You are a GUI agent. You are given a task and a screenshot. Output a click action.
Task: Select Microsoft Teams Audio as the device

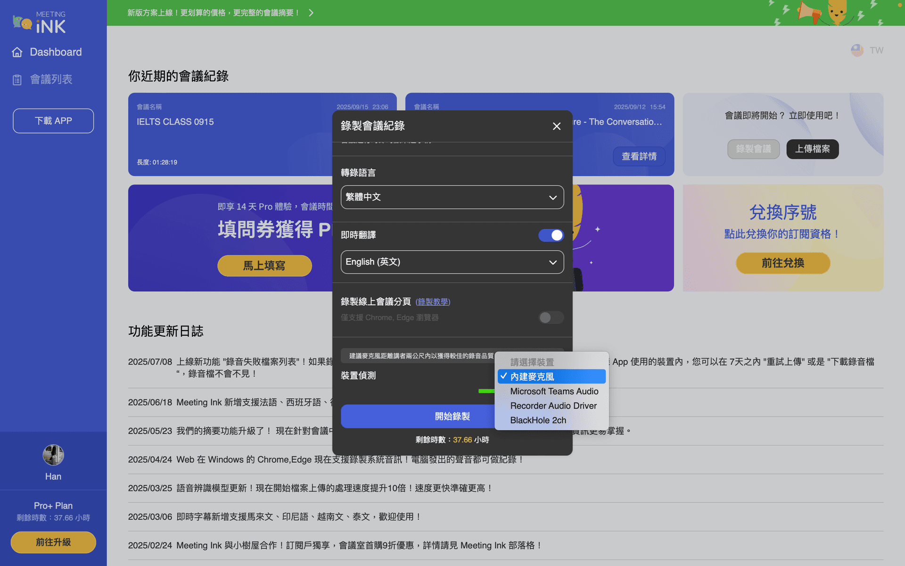pyautogui.click(x=554, y=391)
